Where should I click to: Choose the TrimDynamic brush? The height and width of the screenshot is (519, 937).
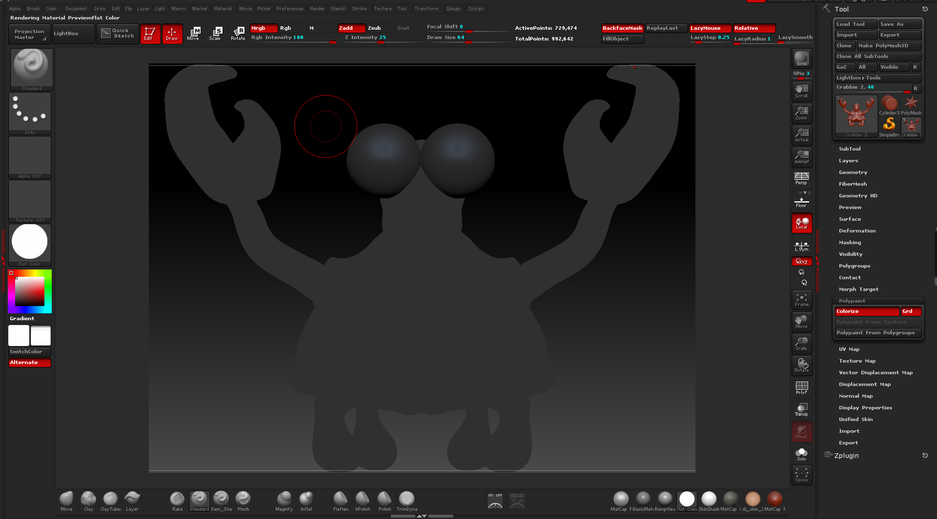click(407, 501)
